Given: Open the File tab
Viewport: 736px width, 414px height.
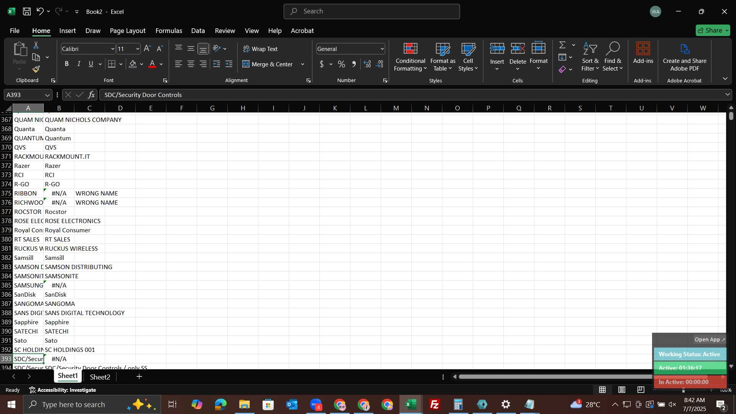Looking at the screenshot, I should pyautogui.click(x=15, y=31).
